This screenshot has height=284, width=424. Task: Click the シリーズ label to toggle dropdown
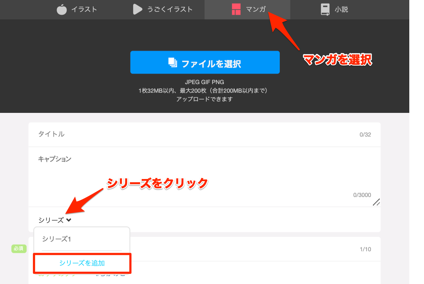tap(51, 220)
